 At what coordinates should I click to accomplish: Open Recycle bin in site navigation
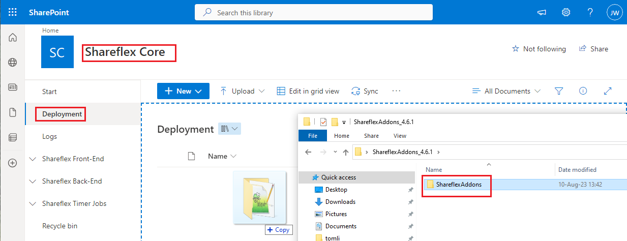60,226
